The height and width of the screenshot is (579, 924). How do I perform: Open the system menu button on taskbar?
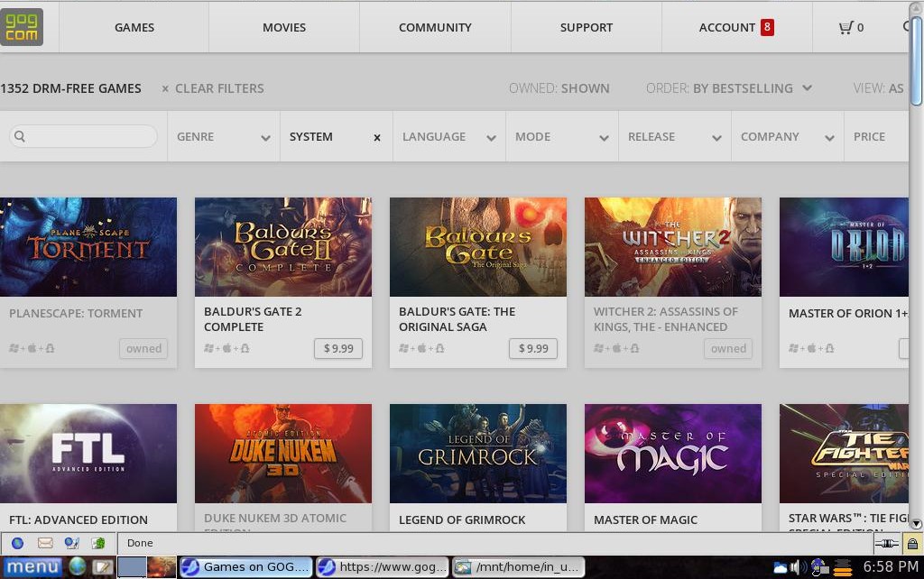[33, 566]
